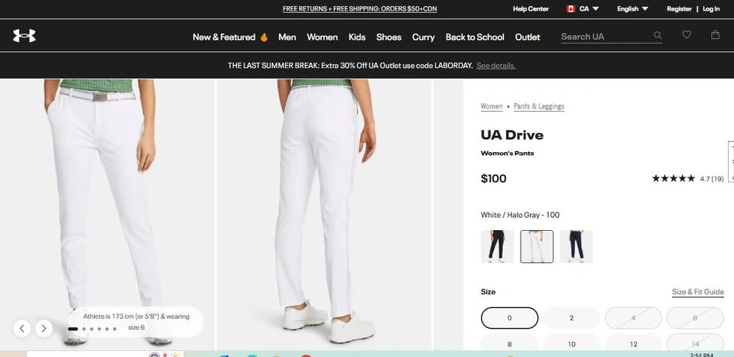Select size 12 option
The height and width of the screenshot is (357, 734).
pos(633,344)
